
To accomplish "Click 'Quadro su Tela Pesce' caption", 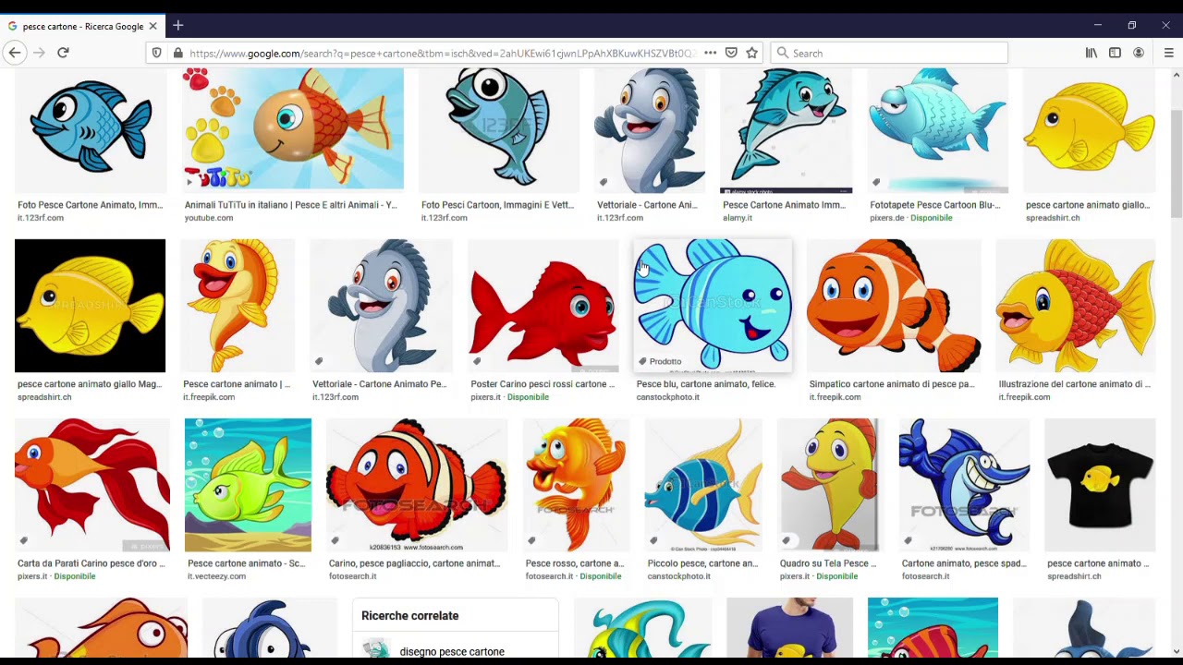I will 828,563.
